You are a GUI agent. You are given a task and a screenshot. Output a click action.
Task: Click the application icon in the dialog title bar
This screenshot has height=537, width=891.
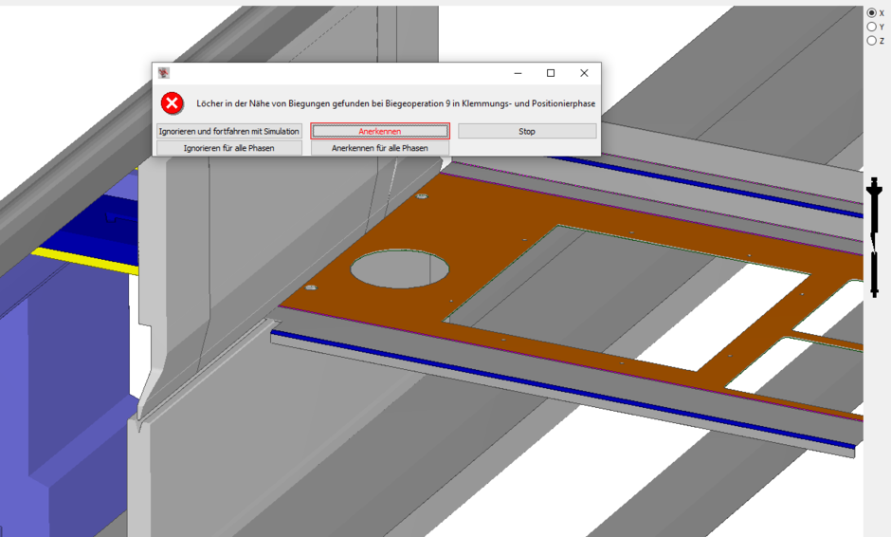(x=164, y=73)
